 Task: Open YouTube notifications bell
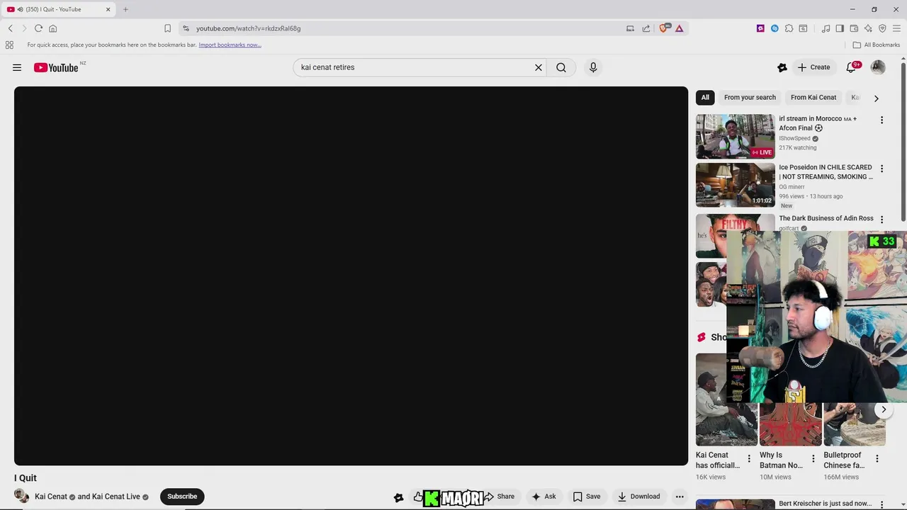point(852,67)
